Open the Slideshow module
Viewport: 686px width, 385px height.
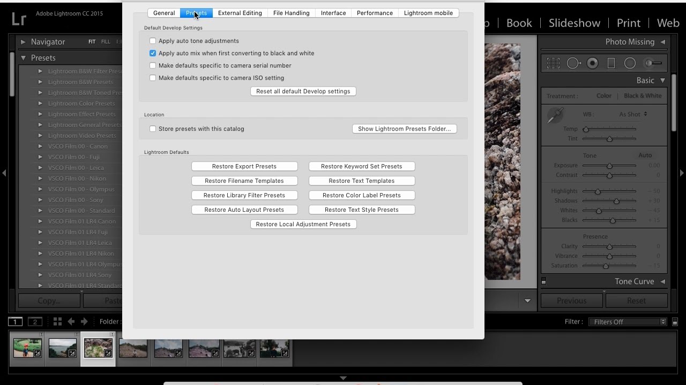click(575, 23)
